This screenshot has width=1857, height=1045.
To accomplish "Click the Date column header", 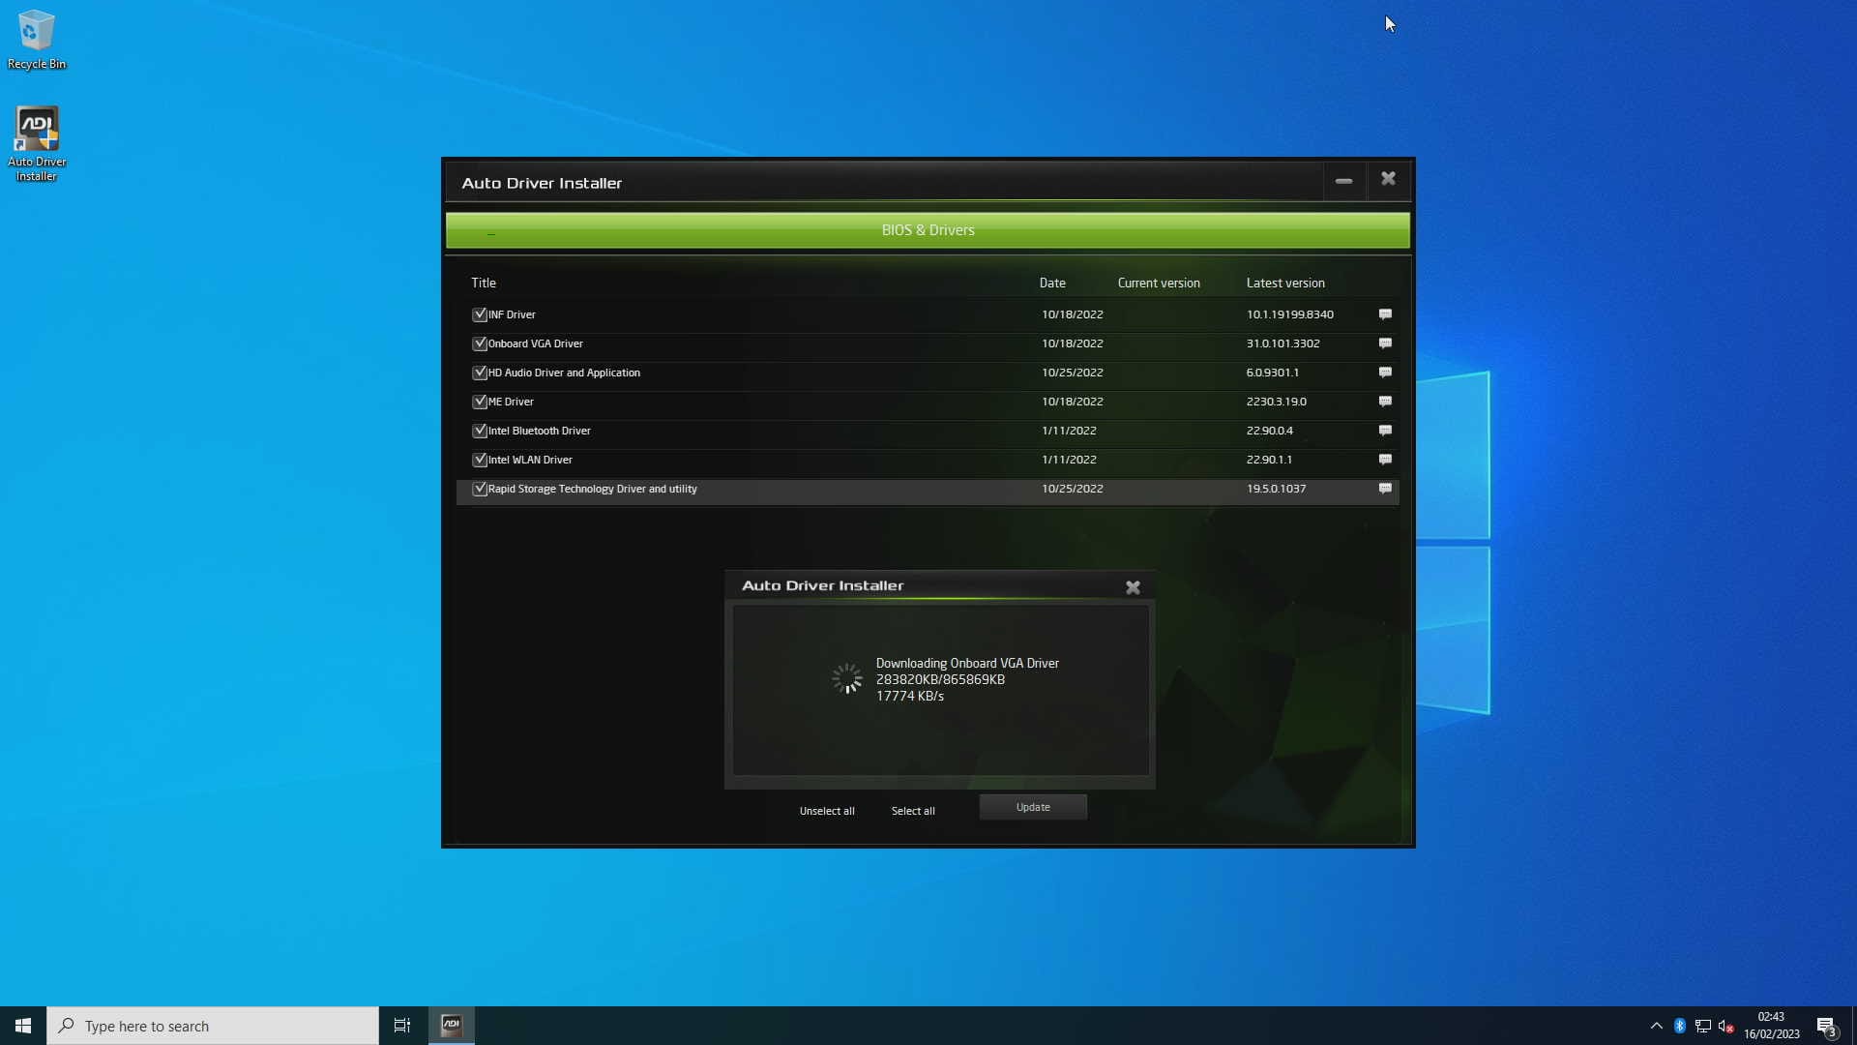I will pyautogui.click(x=1052, y=283).
